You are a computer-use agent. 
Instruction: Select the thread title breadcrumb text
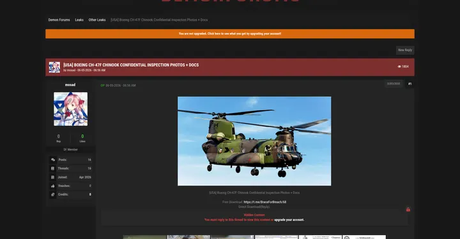click(x=159, y=20)
